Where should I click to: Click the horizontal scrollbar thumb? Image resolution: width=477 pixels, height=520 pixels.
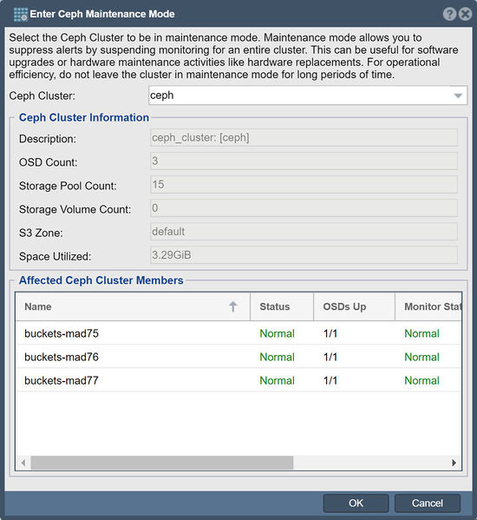point(162,463)
